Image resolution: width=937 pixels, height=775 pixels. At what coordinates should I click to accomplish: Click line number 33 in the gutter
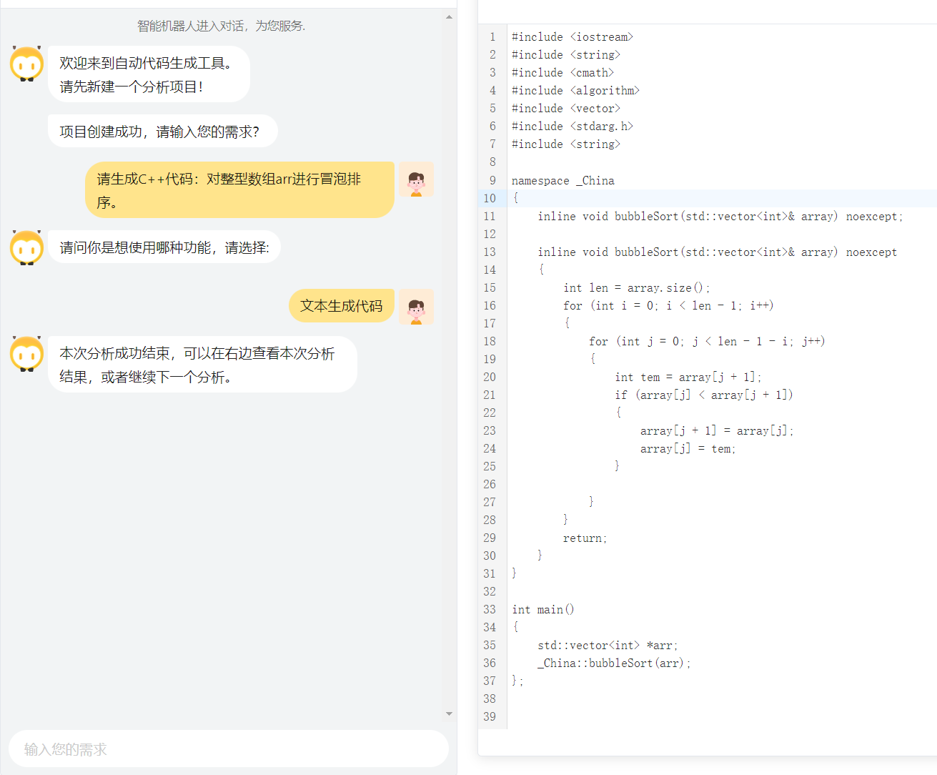pos(490,610)
